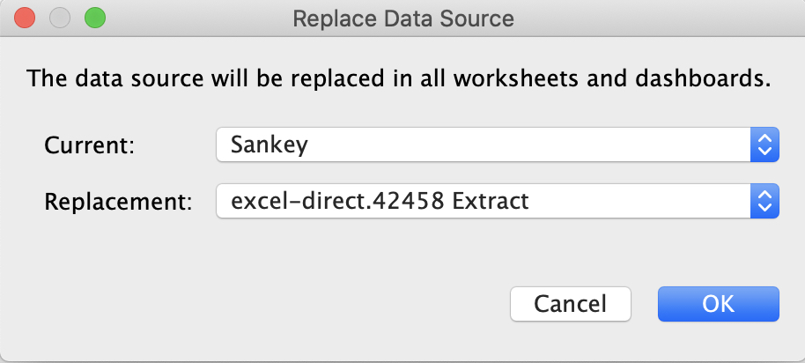805x363 pixels.
Task: Open the Current data source dropdown
Action: 498,144
